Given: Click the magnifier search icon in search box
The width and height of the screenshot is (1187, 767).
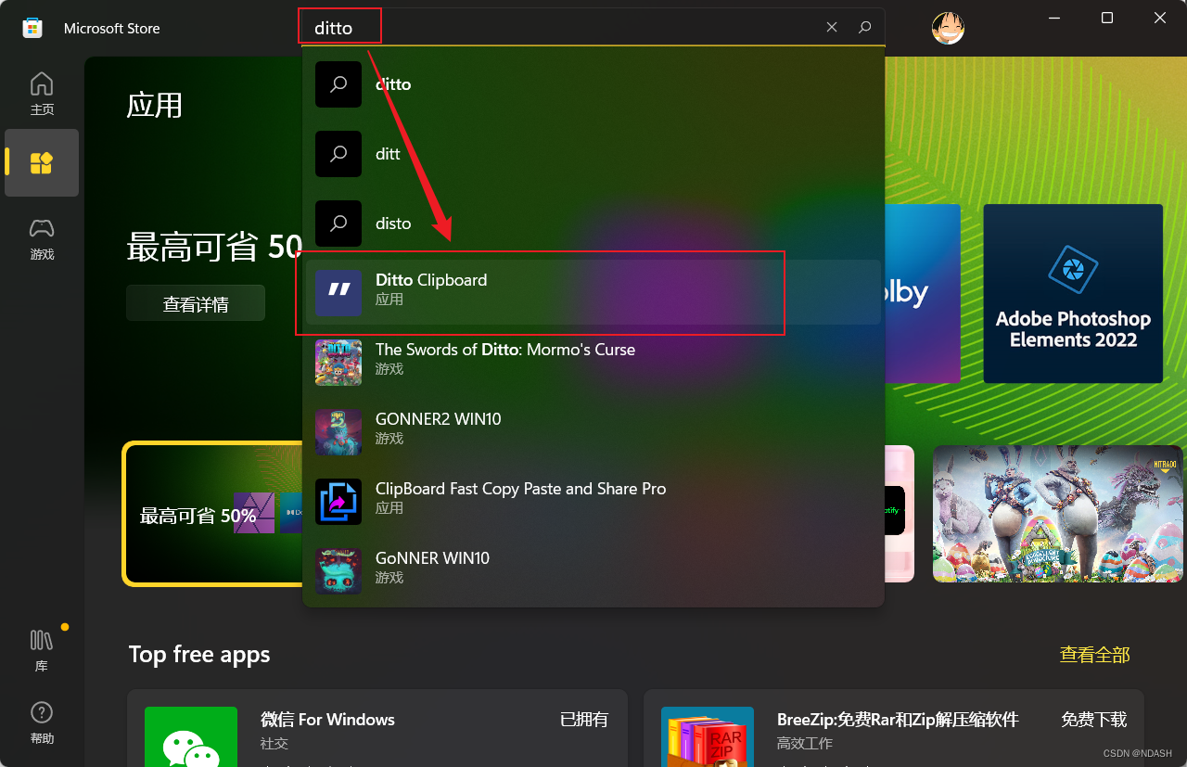Looking at the screenshot, I should point(865,28).
